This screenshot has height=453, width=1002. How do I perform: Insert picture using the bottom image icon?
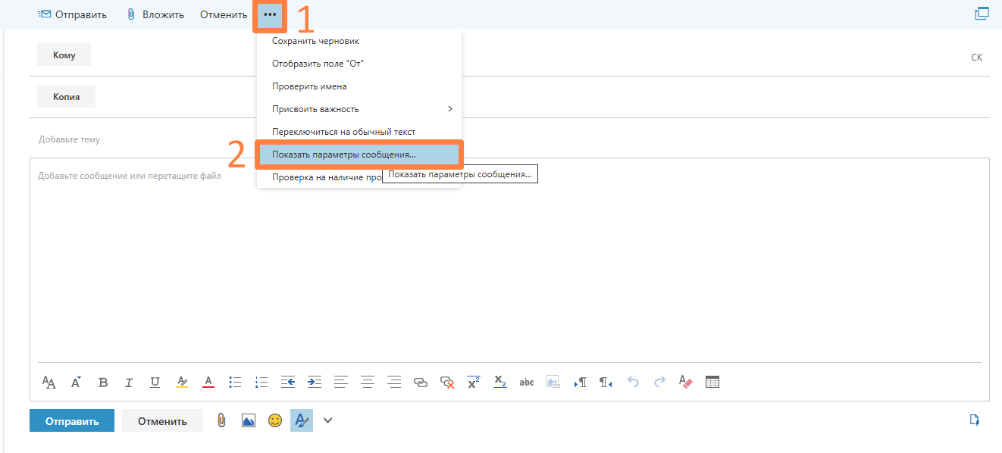point(248,420)
